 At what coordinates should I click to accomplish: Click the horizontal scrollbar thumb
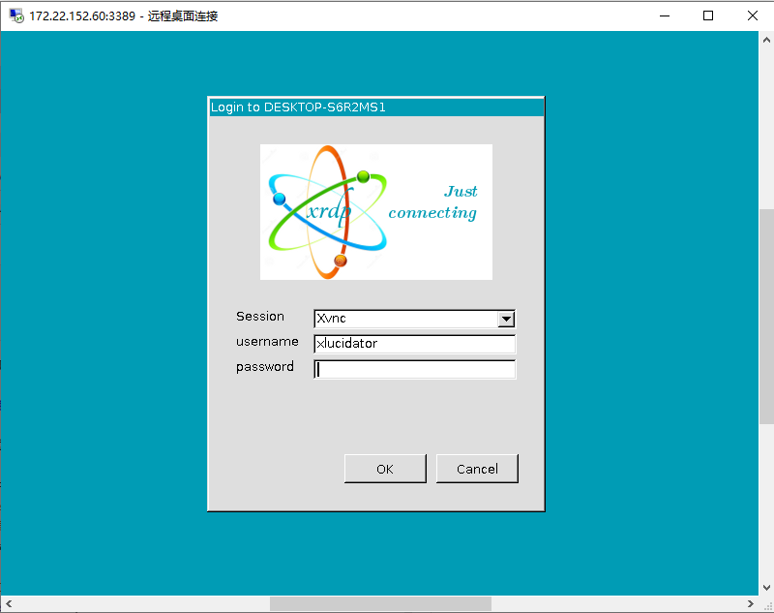point(380,603)
